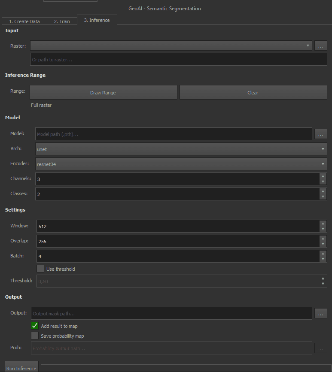Enable the Use threshold checkbox
The image size is (332, 372).
[x=40, y=269]
